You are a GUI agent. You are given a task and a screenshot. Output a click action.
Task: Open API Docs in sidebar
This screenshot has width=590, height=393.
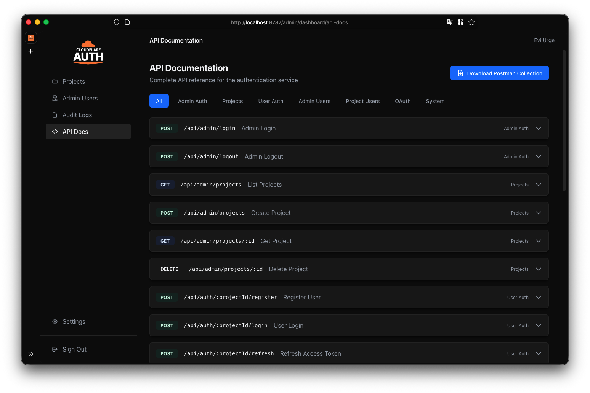pos(88,132)
